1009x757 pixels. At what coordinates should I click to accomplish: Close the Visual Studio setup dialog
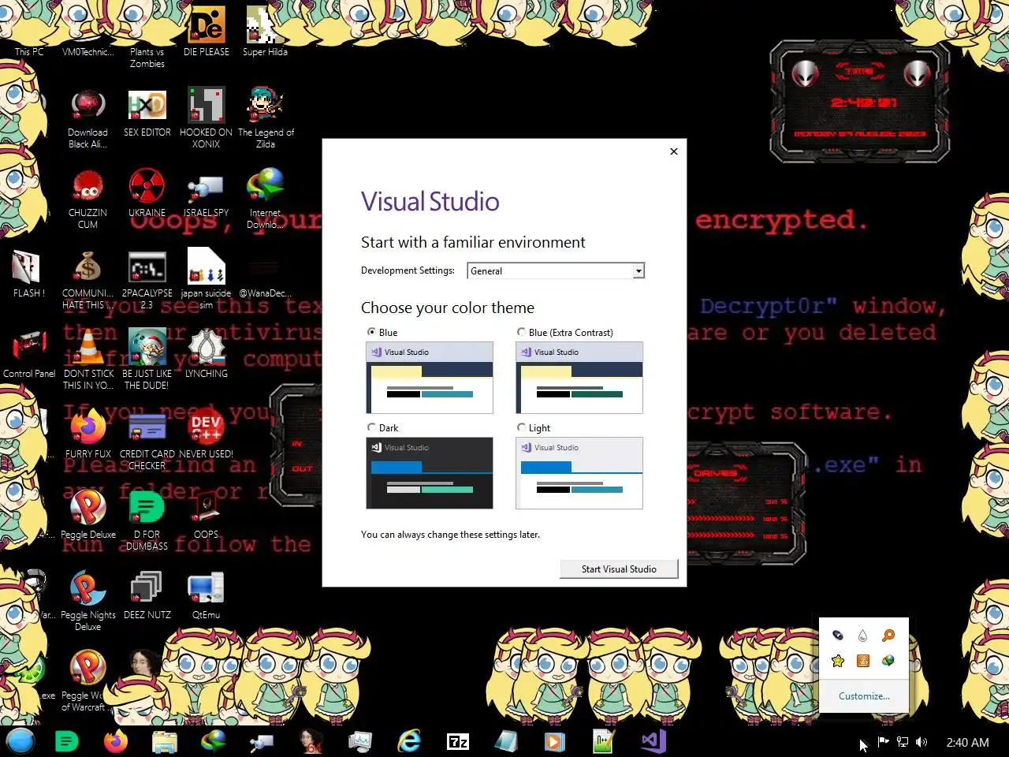click(x=674, y=151)
